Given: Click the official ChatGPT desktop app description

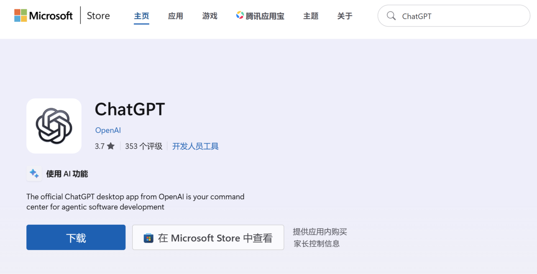Looking at the screenshot, I should click(135, 202).
